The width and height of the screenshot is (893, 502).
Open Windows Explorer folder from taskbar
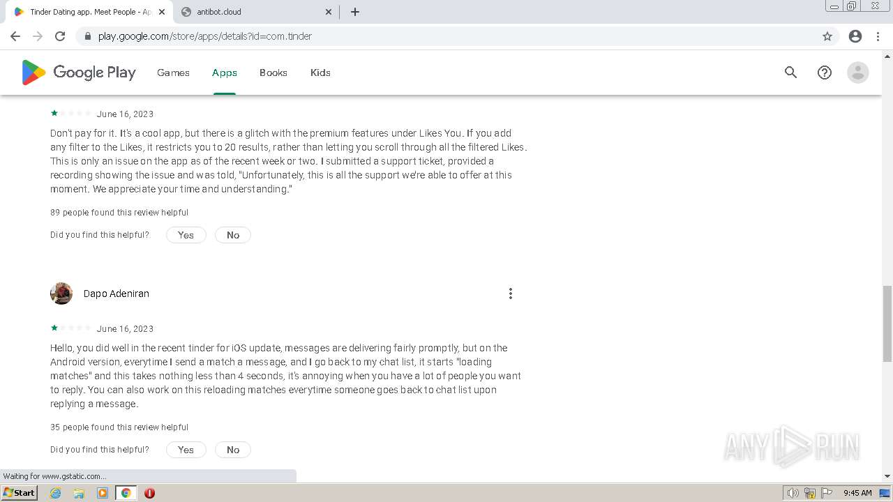click(x=79, y=493)
